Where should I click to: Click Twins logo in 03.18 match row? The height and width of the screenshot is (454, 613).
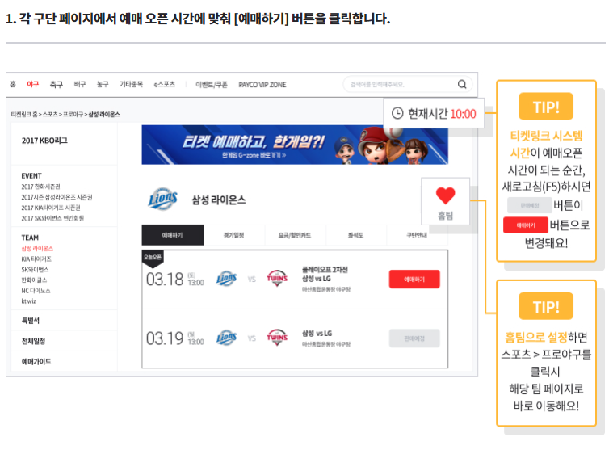pos(277,278)
